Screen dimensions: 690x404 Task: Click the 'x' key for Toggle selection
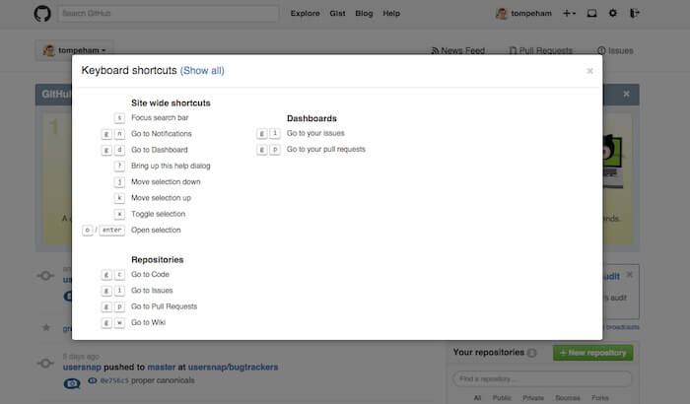click(119, 214)
